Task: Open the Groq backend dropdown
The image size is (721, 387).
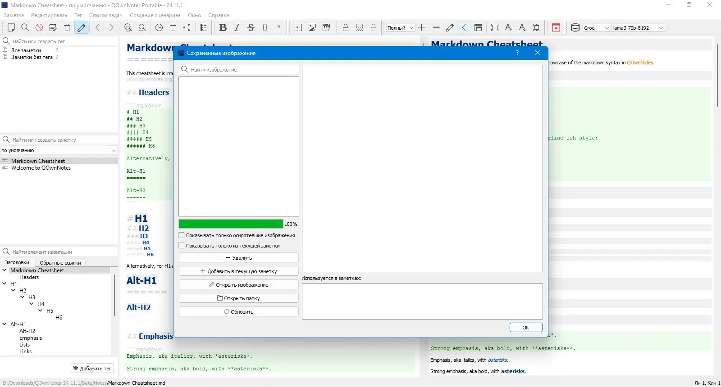Action: (597, 28)
